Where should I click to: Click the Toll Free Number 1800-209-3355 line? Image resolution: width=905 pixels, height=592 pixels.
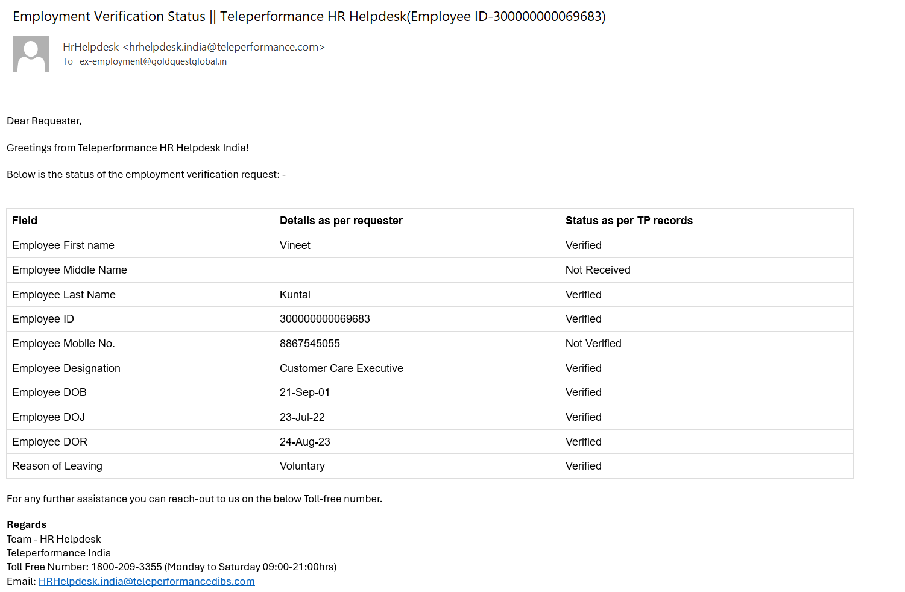(171, 567)
